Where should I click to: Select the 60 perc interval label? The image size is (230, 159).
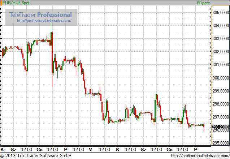pyautogui.click(x=203, y=3)
